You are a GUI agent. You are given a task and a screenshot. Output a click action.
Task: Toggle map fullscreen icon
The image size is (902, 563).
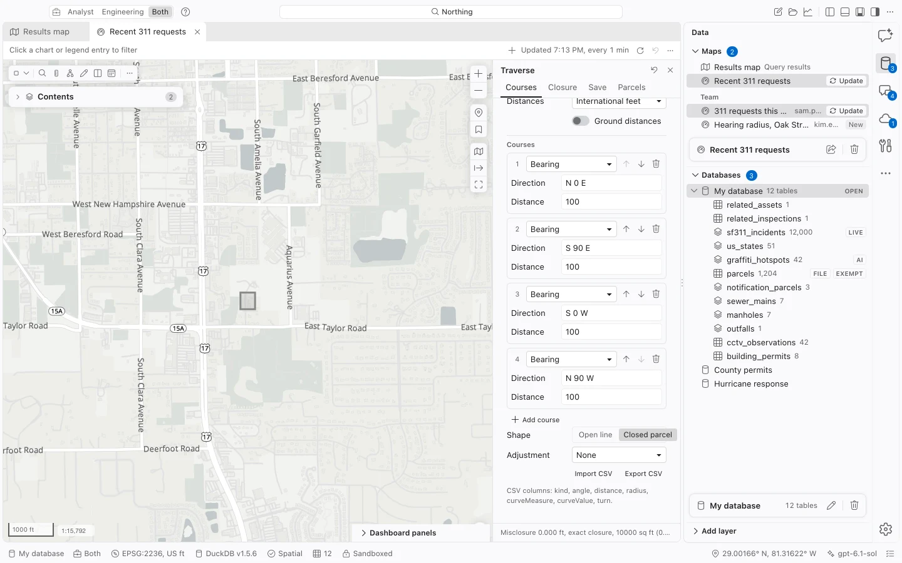[479, 185]
